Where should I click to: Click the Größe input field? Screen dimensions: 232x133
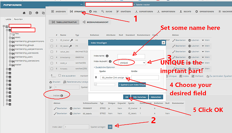(x=145, y=77)
